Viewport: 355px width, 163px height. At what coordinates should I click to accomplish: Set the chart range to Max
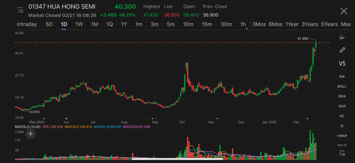346,24
